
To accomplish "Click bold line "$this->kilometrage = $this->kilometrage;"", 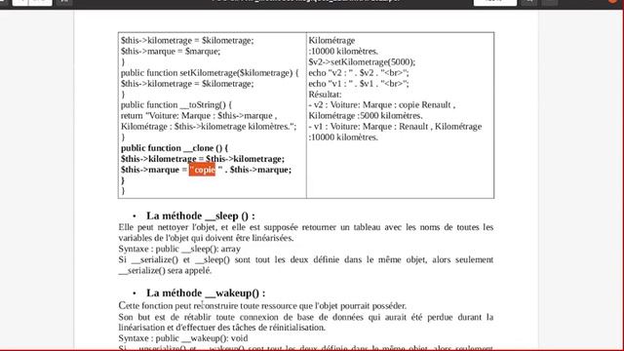I will click(203, 159).
